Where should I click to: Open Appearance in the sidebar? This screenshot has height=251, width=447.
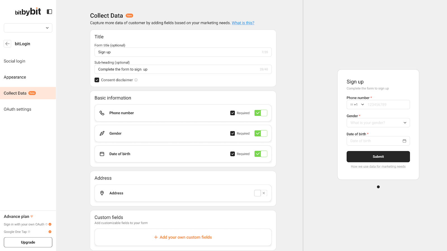[15, 77]
